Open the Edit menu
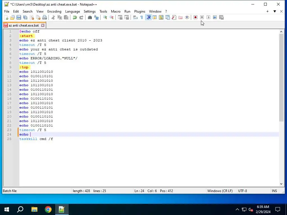The width and height of the screenshot is (287, 215). (x=16, y=11)
